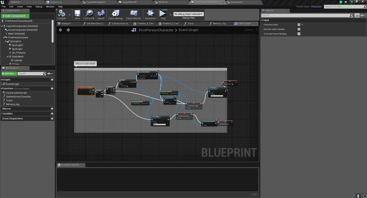Collapse the Graphs section
The width and height of the screenshot is (367, 198).
[2, 80]
